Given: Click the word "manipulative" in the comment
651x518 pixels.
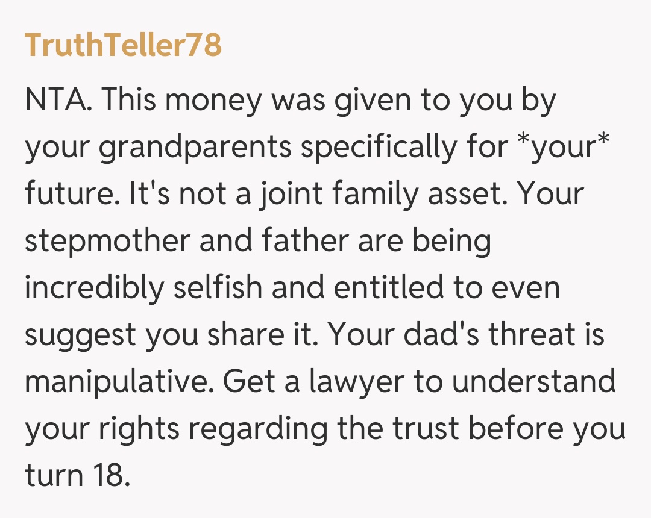Looking at the screenshot, I should click(115, 382).
